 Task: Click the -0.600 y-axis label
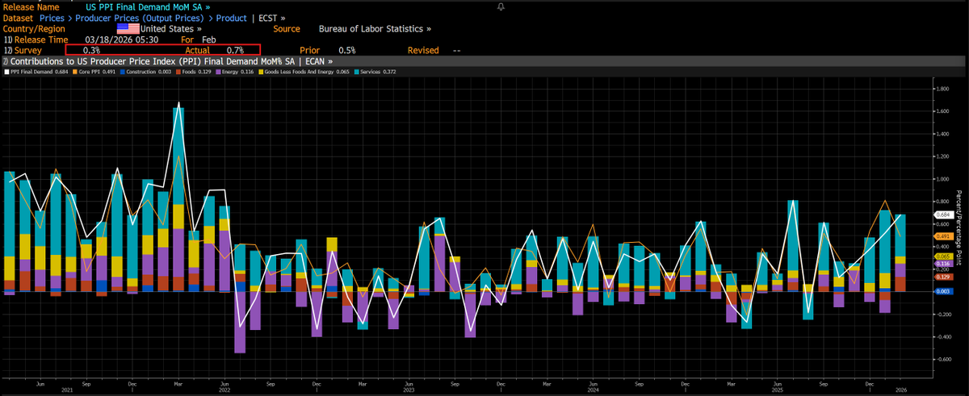[x=942, y=360]
